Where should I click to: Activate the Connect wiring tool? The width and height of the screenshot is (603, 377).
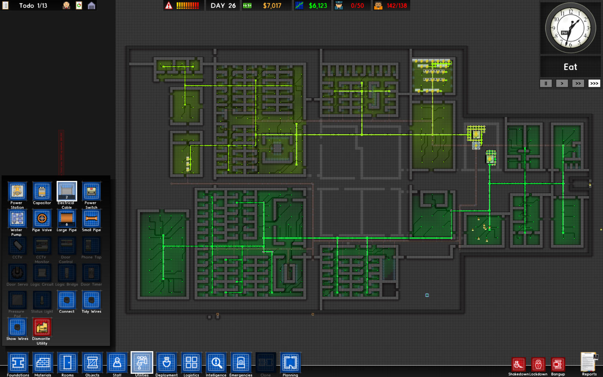click(67, 300)
